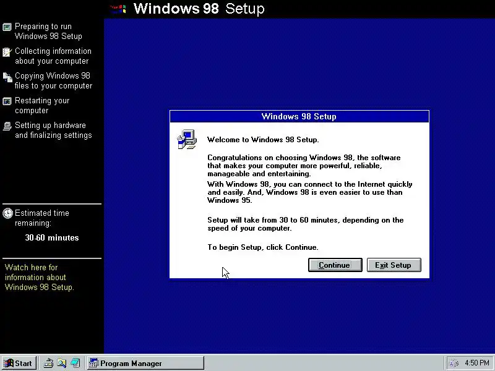The width and height of the screenshot is (495, 371).
Task: Click the 'Estimated time remaining:' label
Action: [41, 218]
